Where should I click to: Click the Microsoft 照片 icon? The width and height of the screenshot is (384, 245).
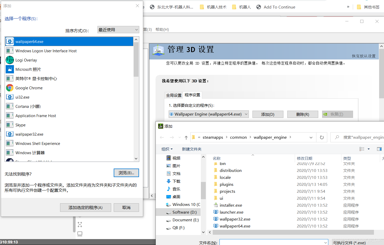tap(10, 69)
